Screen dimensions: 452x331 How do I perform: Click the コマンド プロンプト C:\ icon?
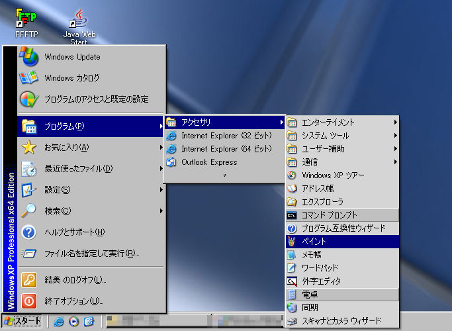pos(292,215)
